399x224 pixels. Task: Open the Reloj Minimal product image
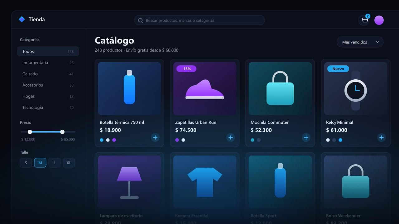[x=356, y=89]
